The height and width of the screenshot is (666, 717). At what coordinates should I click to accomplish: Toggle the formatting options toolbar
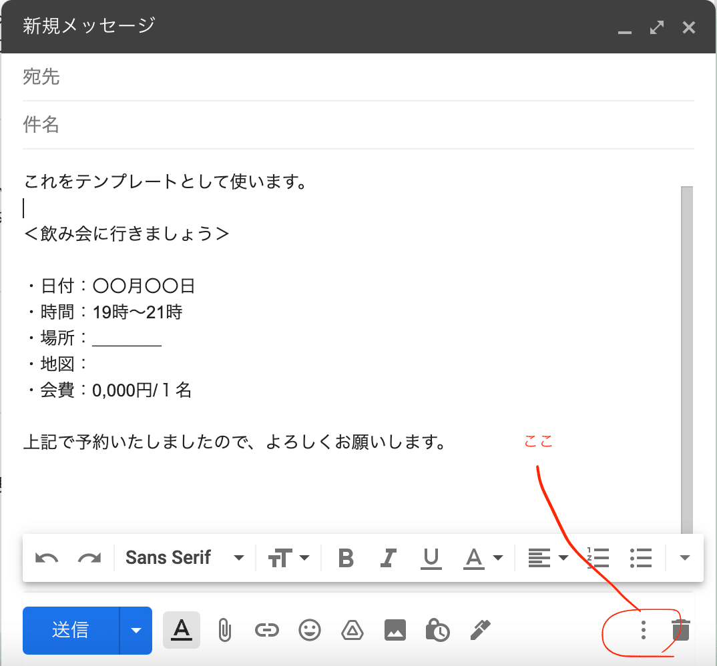(182, 630)
